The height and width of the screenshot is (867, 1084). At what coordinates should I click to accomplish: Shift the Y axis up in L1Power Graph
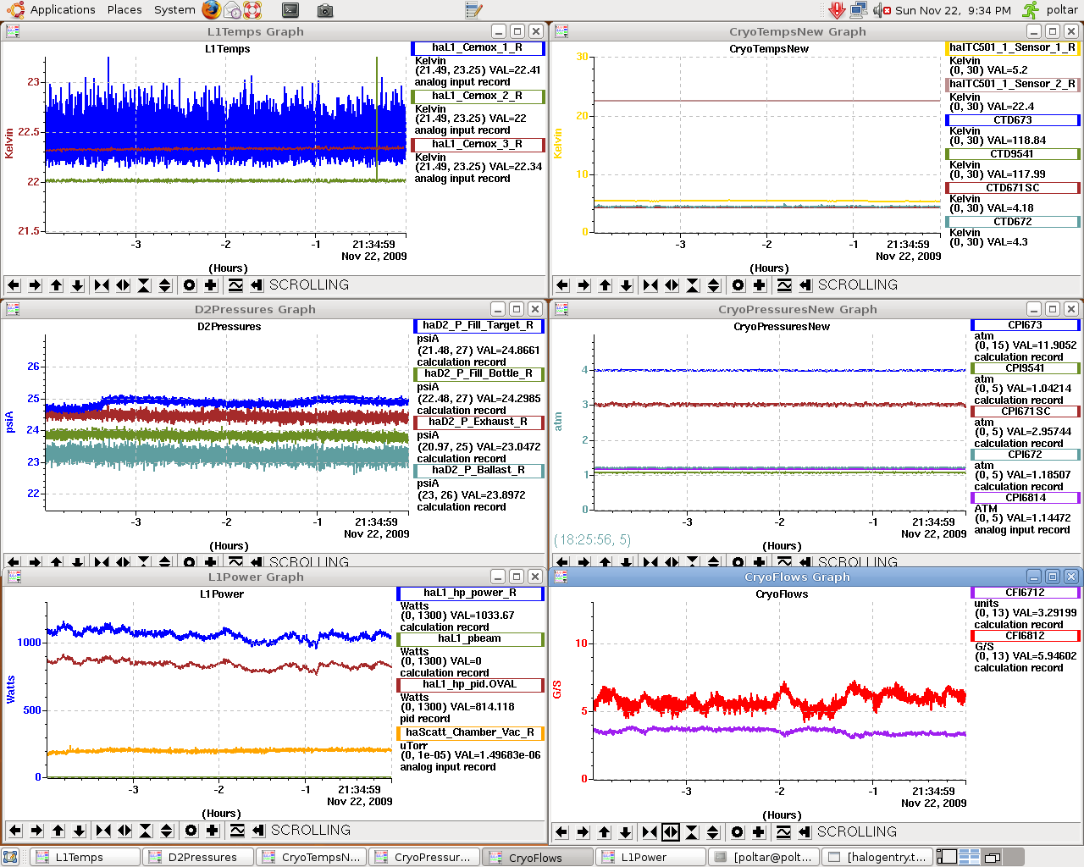pos(58,831)
